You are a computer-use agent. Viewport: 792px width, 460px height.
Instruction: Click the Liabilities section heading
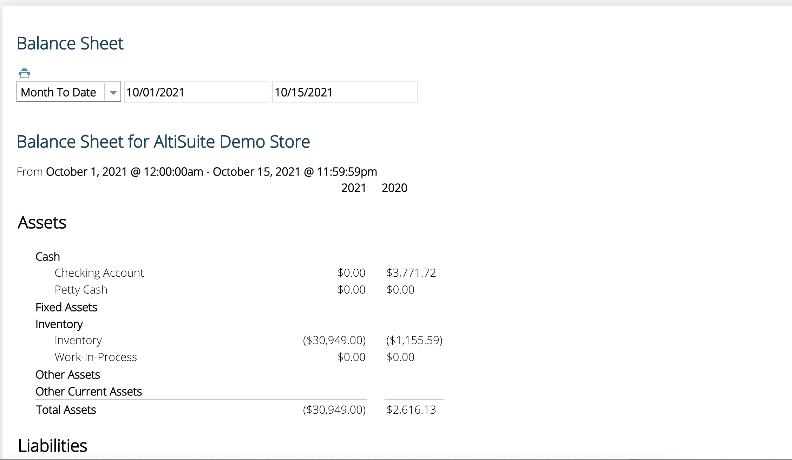click(53, 446)
